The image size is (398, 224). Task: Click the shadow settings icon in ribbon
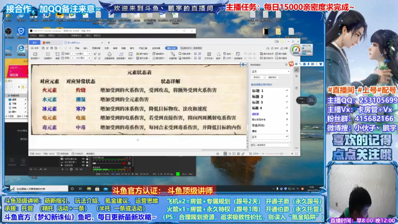pyautogui.click(x=173, y=54)
